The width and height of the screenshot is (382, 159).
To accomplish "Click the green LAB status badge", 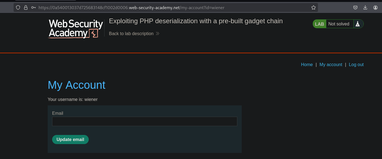I will (x=319, y=24).
